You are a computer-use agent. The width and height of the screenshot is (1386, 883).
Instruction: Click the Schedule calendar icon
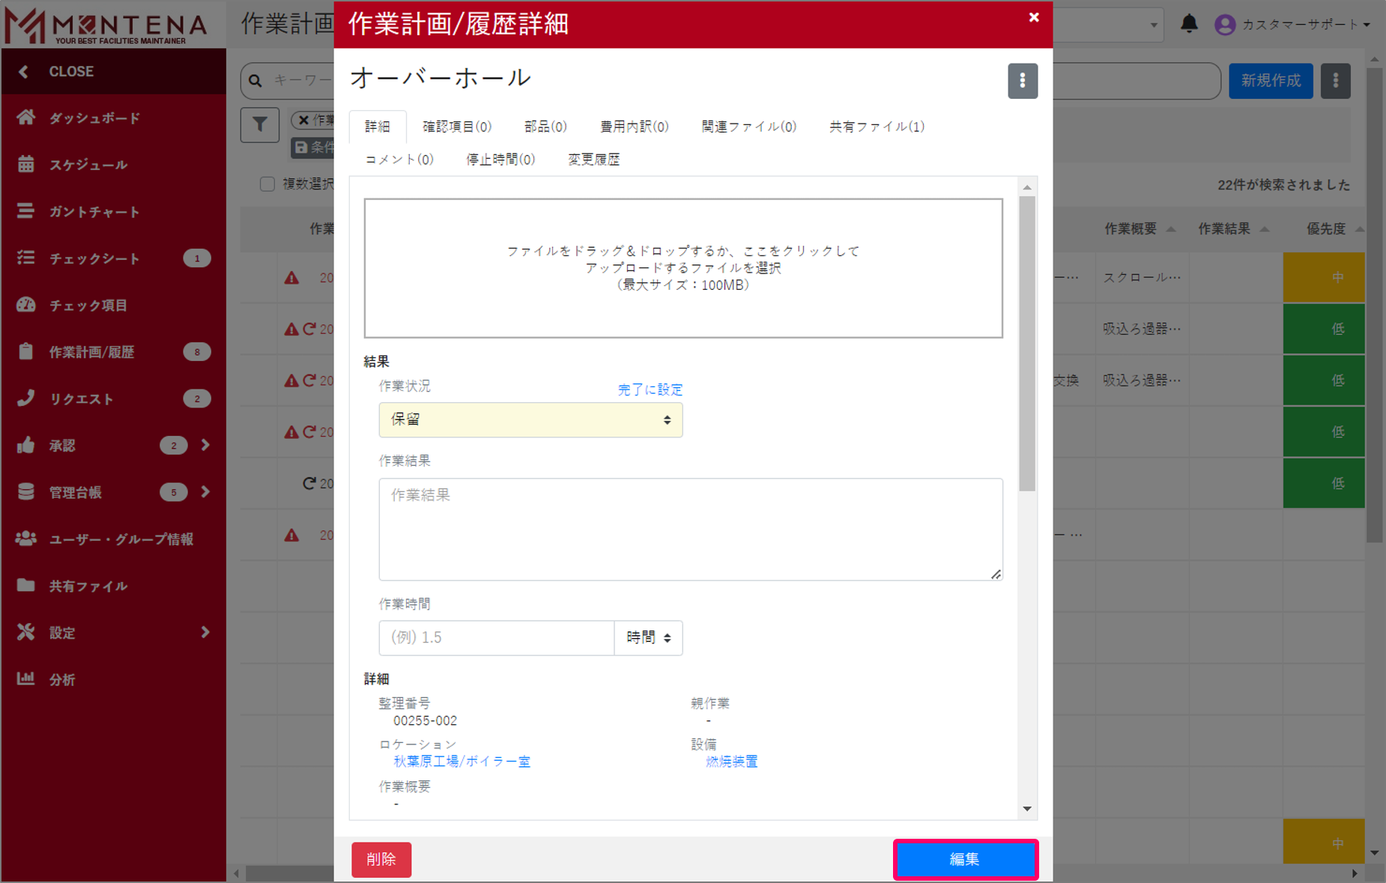(x=26, y=164)
